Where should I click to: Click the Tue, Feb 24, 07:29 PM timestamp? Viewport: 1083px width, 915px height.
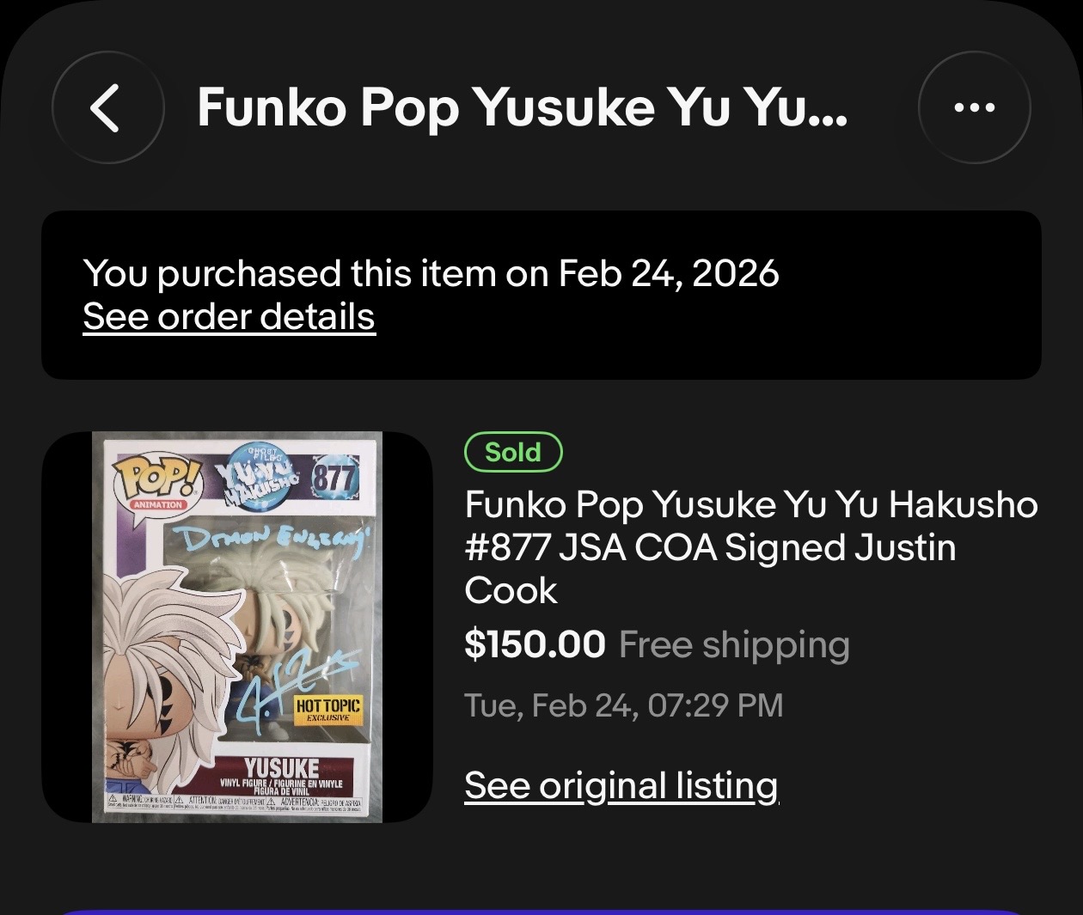624,705
